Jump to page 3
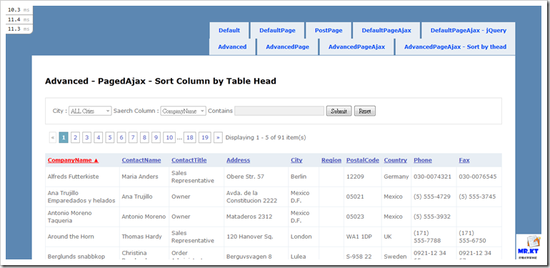Viewport: 550px width, 268px height. tap(86, 137)
